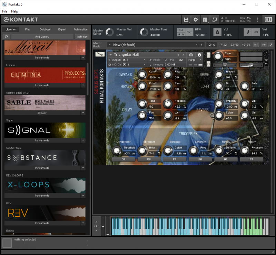Shift the keyboard octave up
The height and width of the screenshot is (255, 276).
(97, 222)
